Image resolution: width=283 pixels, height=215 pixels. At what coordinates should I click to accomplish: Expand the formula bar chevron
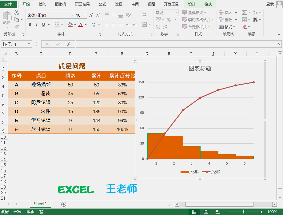point(279,44)
